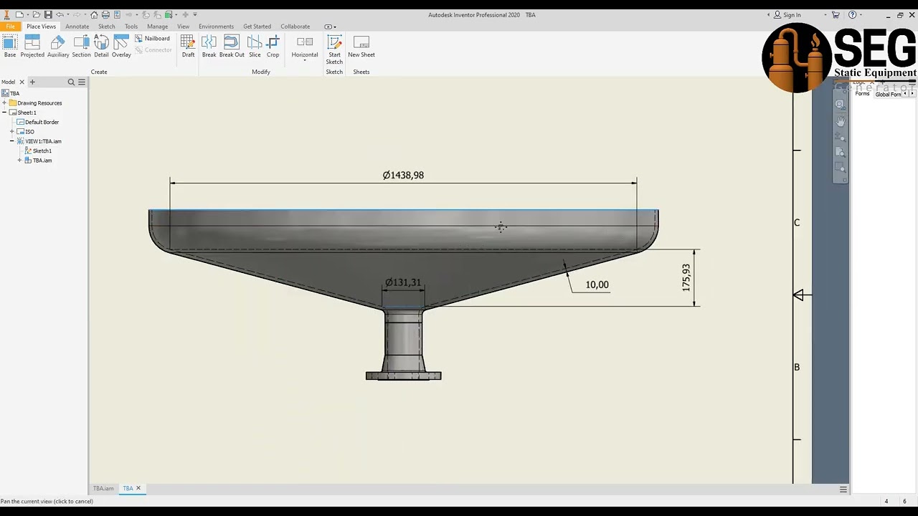Close the Model browser panel
Screen dimensions: 918x516
coord(22,82)
